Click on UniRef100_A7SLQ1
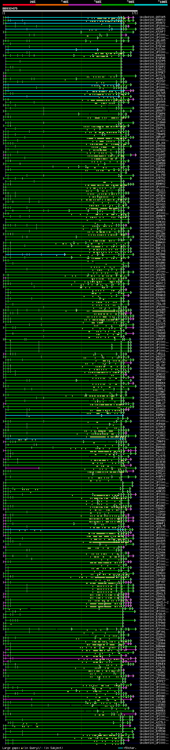This screenshot has height=750, width=170. point(152,667)
